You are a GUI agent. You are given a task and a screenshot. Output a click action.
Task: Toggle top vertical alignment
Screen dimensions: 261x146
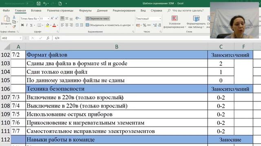[x=62, y=18]
